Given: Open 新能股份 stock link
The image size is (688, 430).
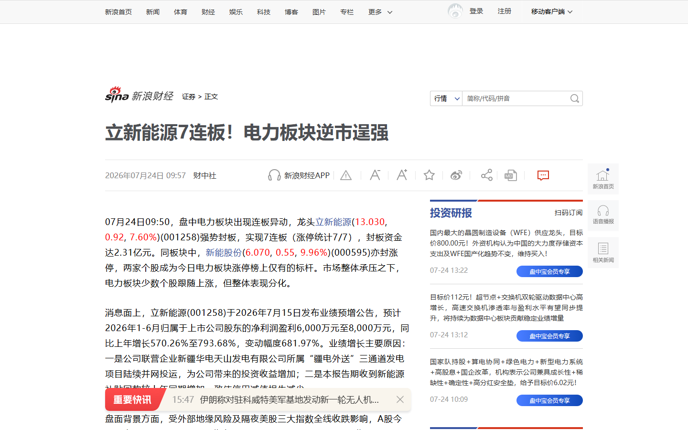Looking at the screenshot, I should click(x=224, y=252).
